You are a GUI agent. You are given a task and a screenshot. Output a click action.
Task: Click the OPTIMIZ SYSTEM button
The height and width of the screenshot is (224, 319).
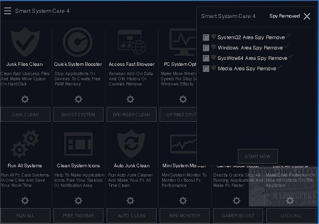[178, 114]
